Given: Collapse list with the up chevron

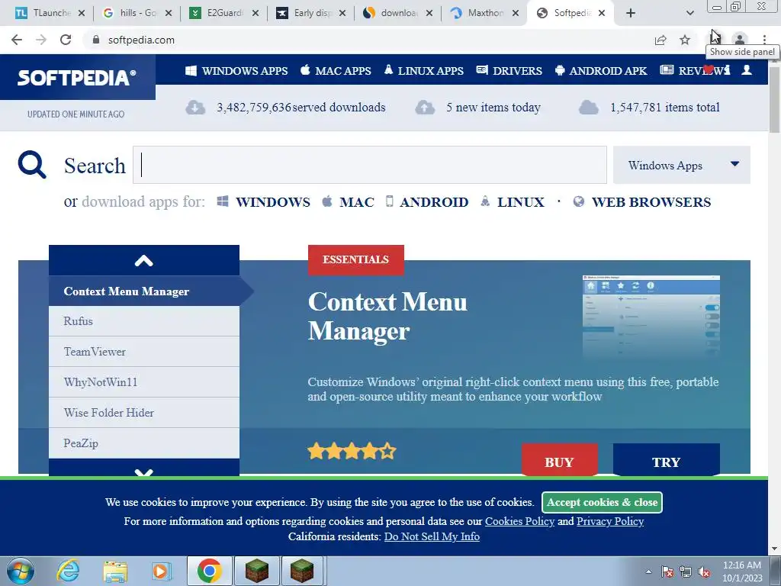Looking at the screenshot, I should pyautogui.click(x=144, y=260).
